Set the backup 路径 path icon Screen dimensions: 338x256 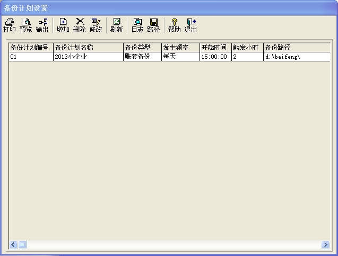pos(153,25)
